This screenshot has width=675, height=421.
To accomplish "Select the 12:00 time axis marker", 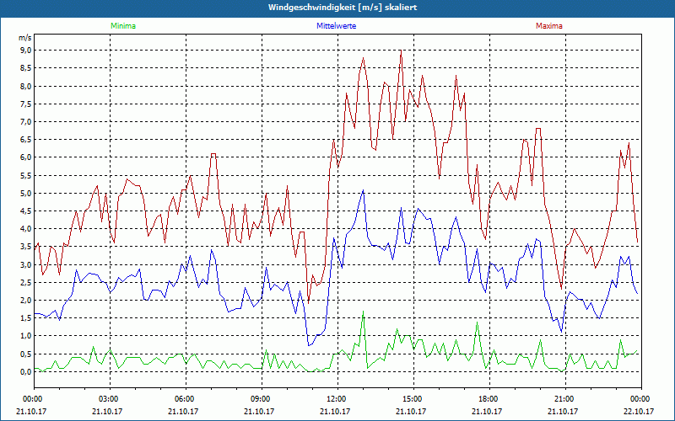I will (x=337, y=399).
